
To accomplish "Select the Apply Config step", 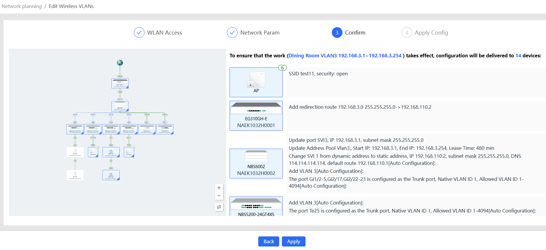I will [x=425, y=33].
